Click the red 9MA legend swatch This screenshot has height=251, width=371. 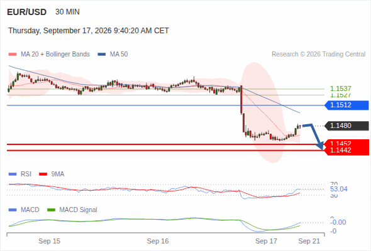pos(43,174)
